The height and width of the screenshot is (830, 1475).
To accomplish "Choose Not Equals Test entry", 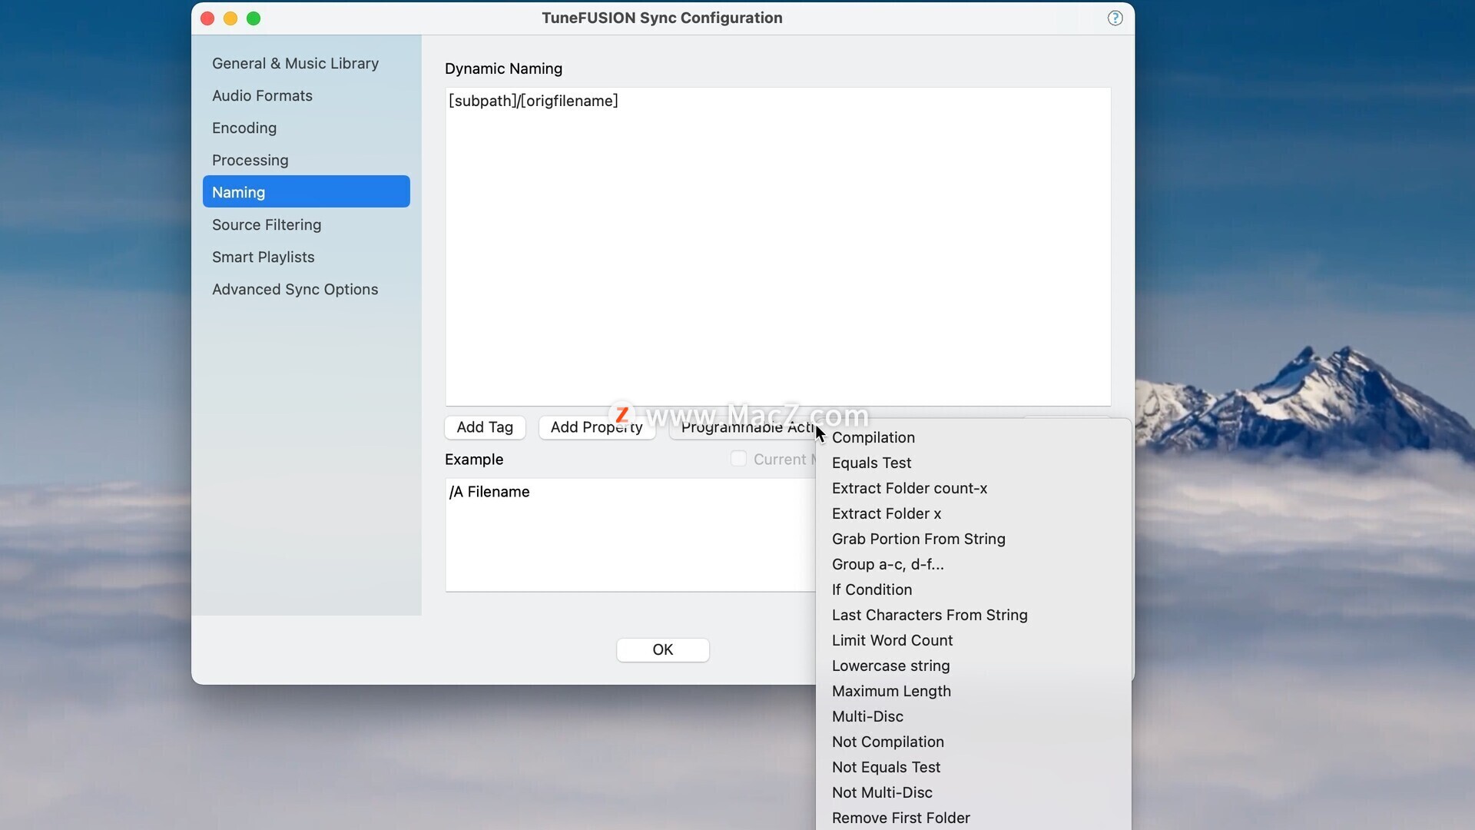I will click(x=973, y=768).
